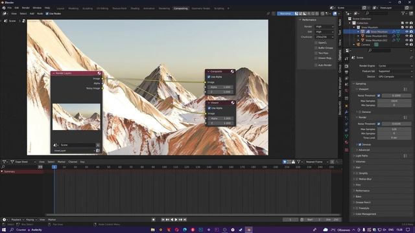This screenshot has height=233, width=415.
Task: Click the Viewport sampling presets icon
Action: (x=405, y=89)
